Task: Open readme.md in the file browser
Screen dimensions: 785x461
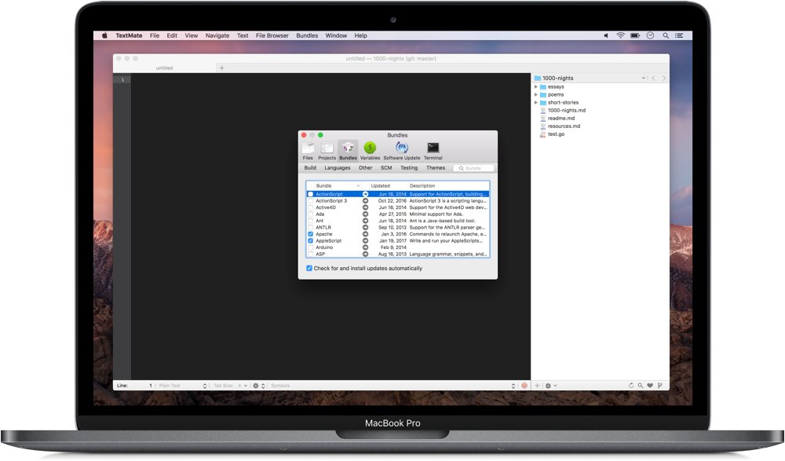Action: [x=560, y=119]
